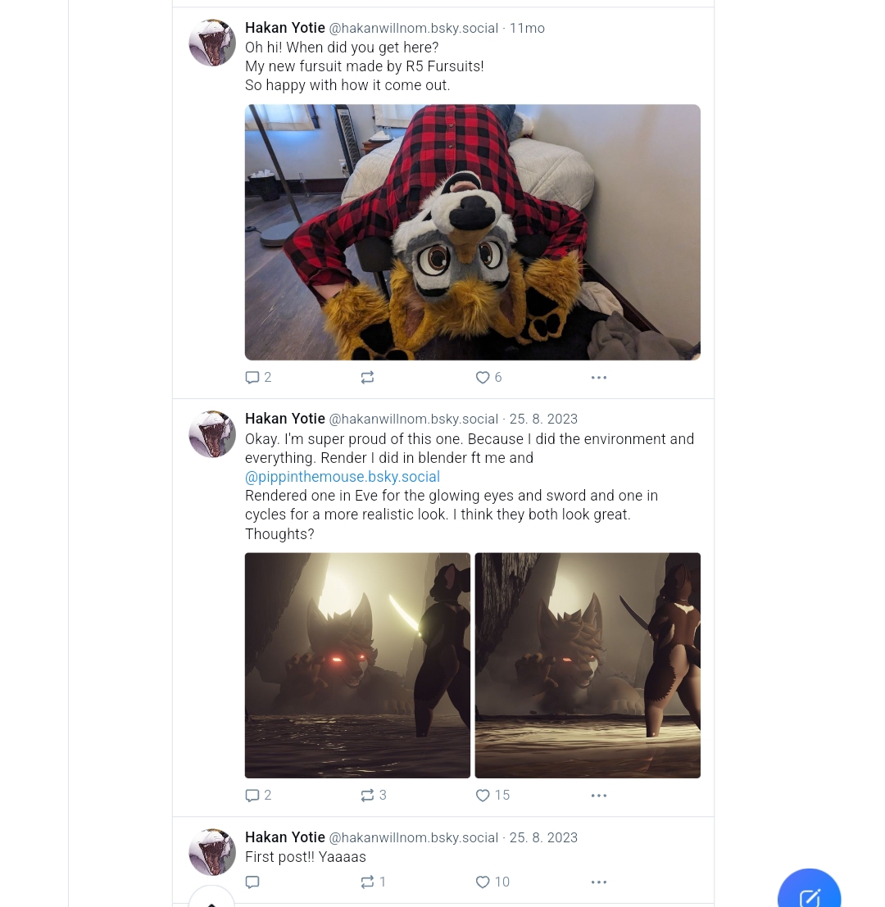Reply to the R5 Fursuits post
The image size is (885, 907).
click(258, 378)
